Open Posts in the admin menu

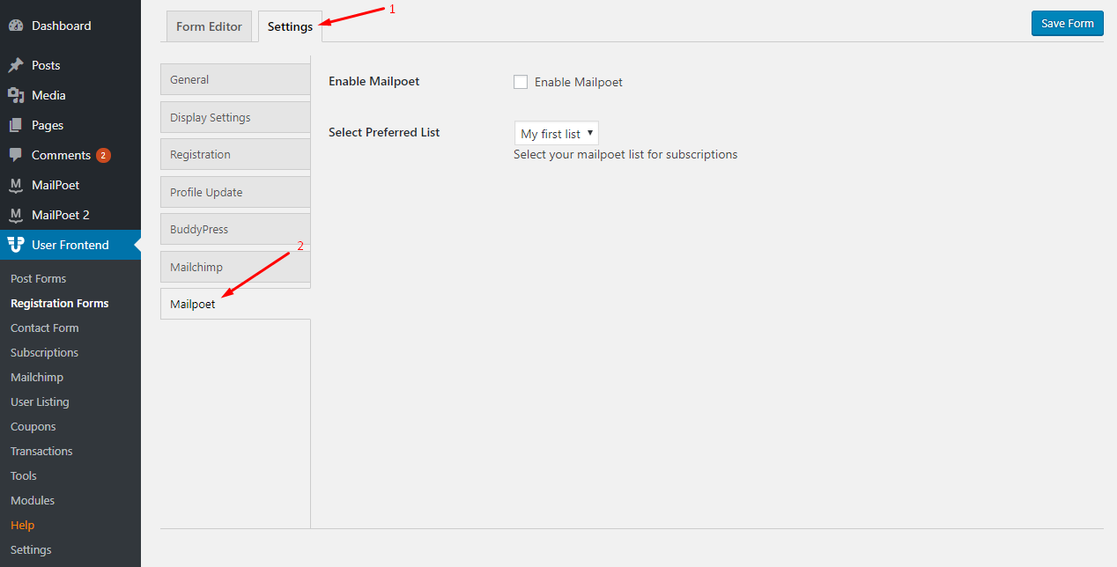(70, 65)
